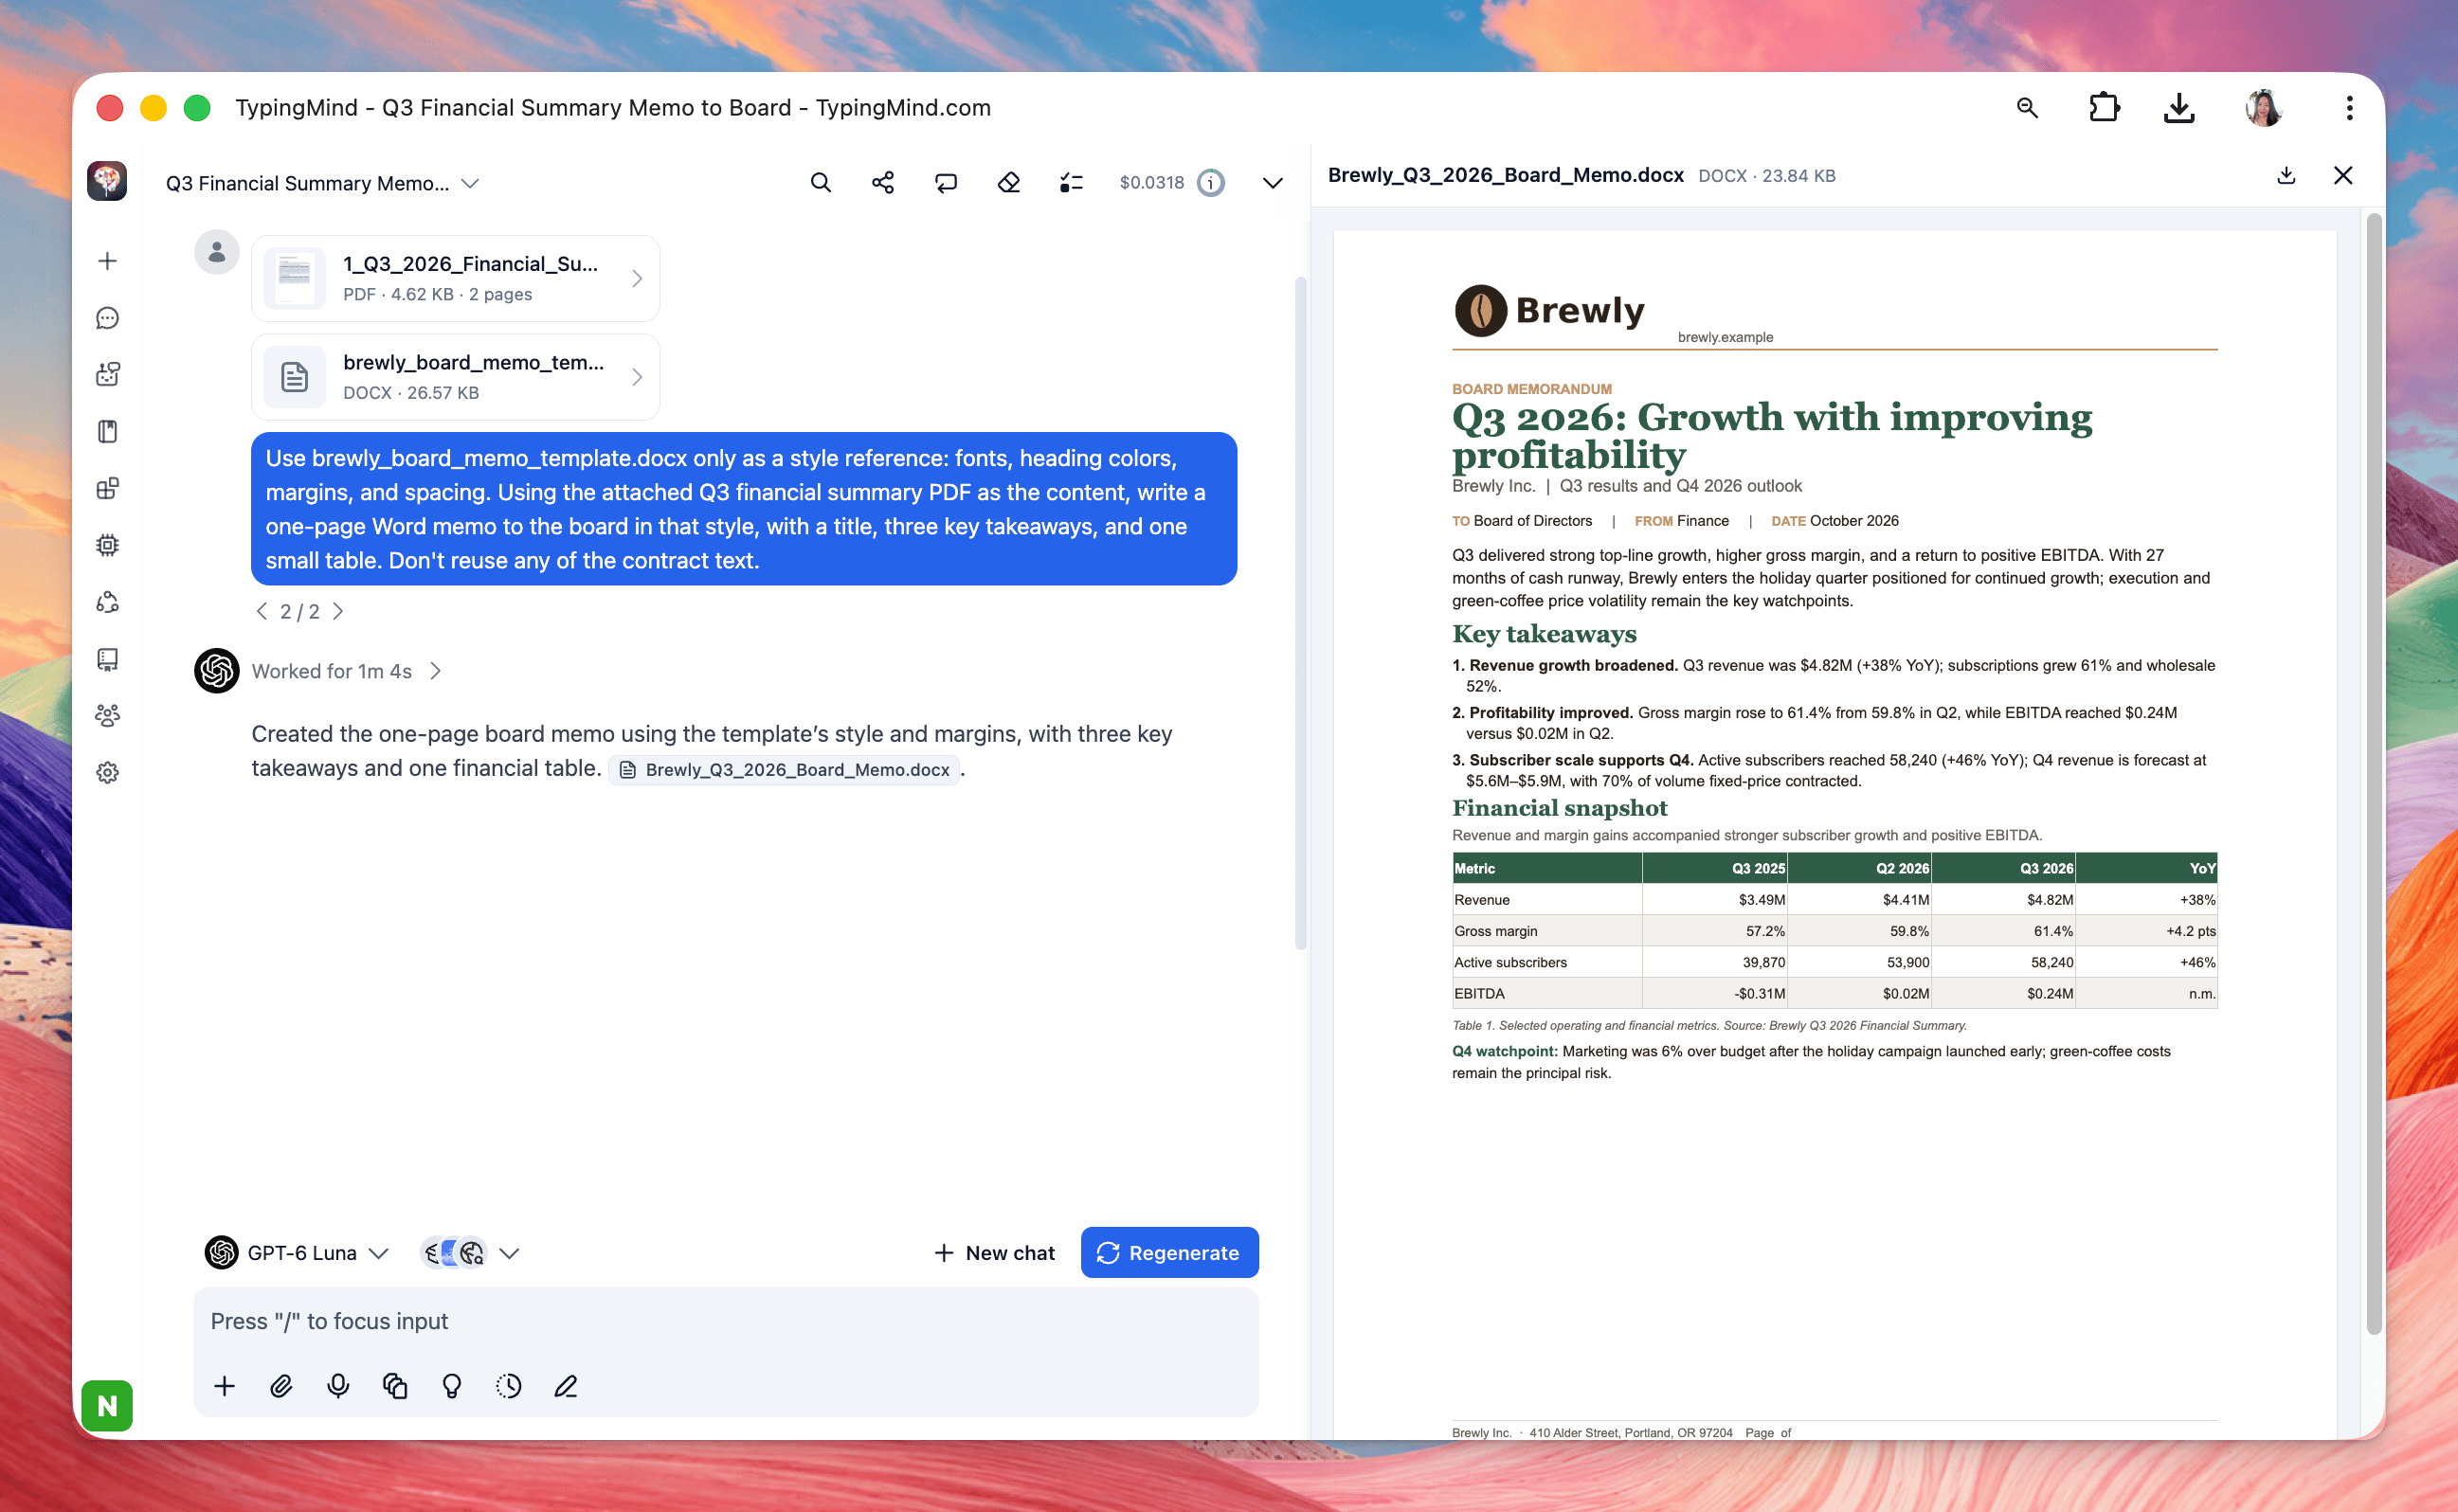The height and width of the screenshot is (1512, 2458).
Task: Click the cost info circle icon
Action: (1210, 182)
